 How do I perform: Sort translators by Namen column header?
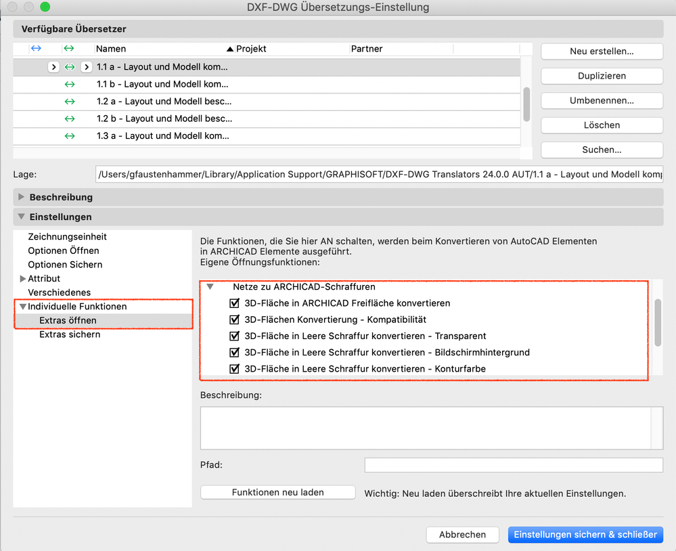click(111, 49)
